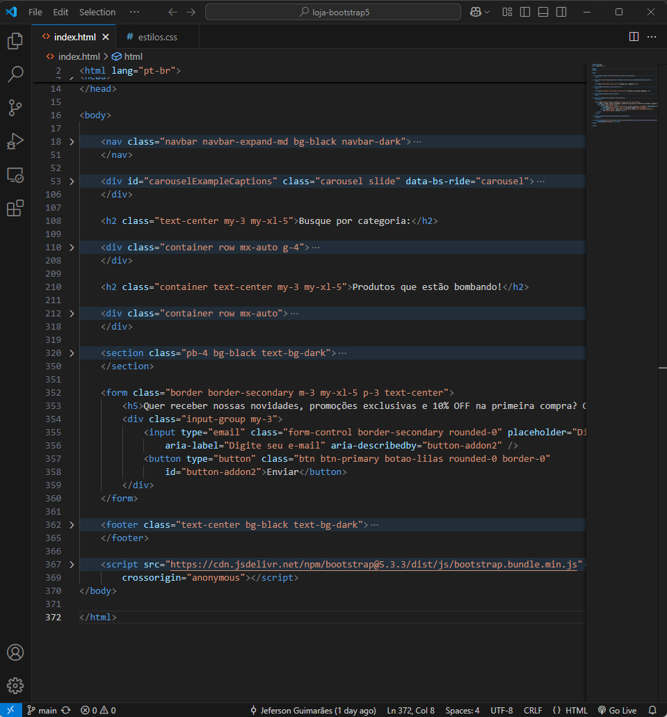This screenshot has height=717, width=667.
Task: Click Ln 372, Col 8 indicator
Action: point(411,710)
